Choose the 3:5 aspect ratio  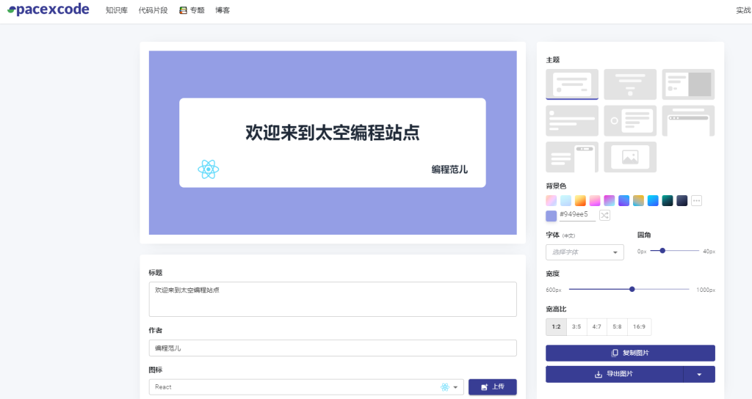pyautogui.click(x=576, y=326)
